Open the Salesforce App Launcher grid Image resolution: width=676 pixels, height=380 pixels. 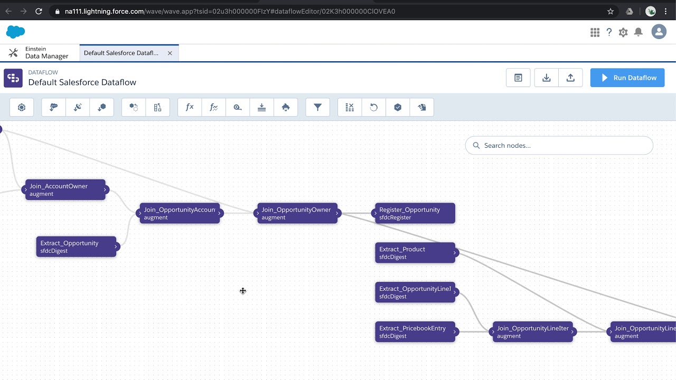point(595,32)
